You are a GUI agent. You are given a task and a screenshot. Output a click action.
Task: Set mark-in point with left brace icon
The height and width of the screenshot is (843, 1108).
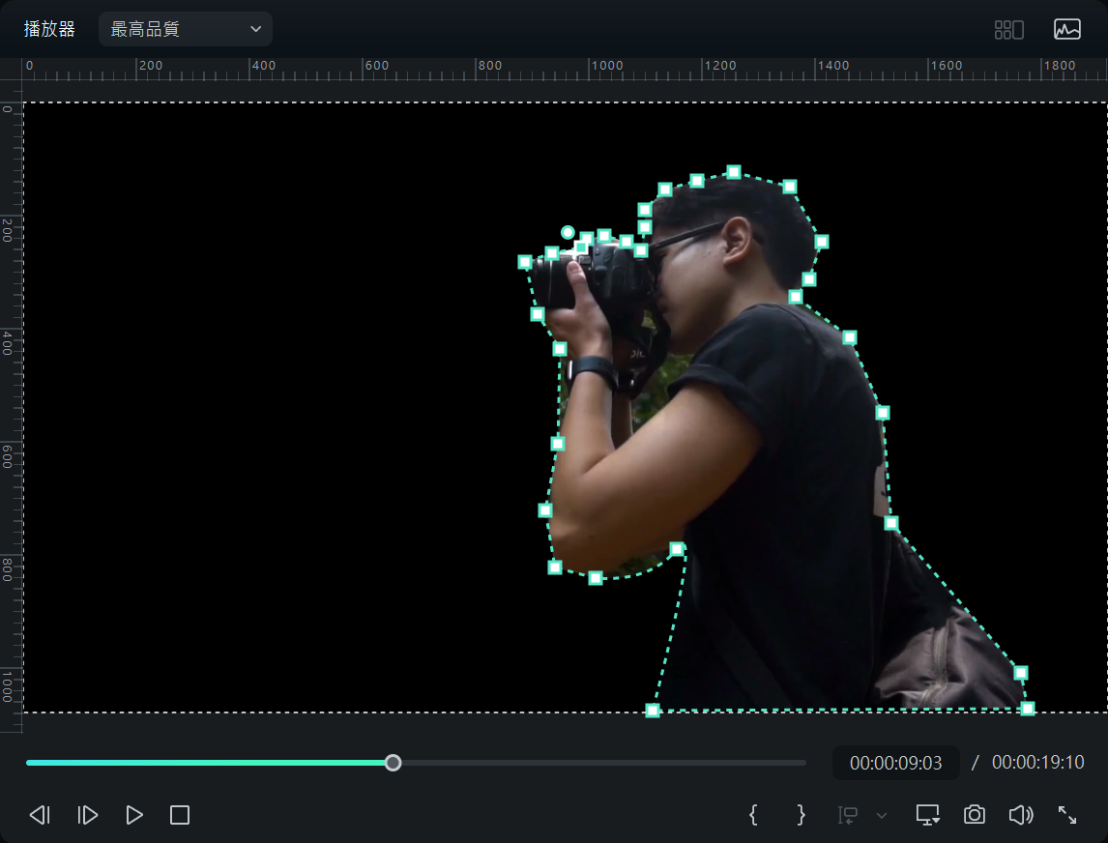(753, 815)
